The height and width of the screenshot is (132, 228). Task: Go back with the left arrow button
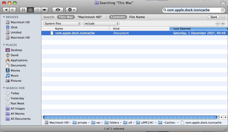6,10
